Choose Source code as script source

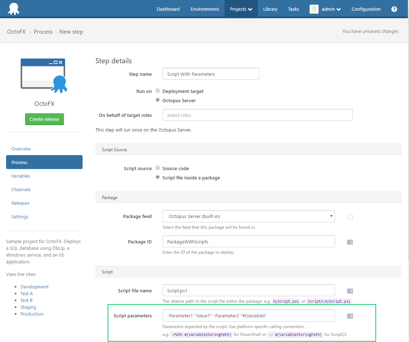tap(158, 168)
